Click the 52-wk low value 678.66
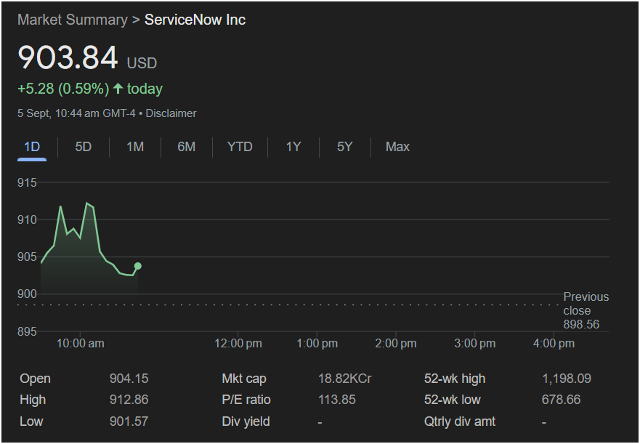 [x=562, y=400]
